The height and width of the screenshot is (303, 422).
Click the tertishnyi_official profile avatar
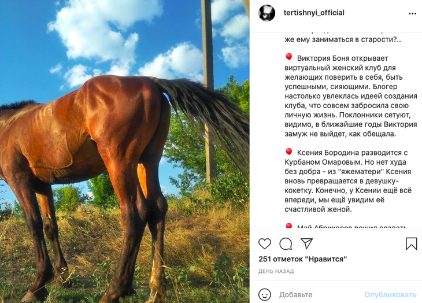point(266,13)
